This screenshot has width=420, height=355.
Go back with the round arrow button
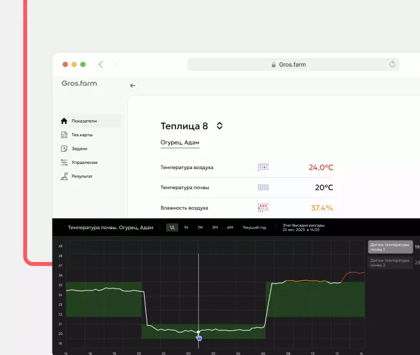pyautogui.click(x=132, y=86)
